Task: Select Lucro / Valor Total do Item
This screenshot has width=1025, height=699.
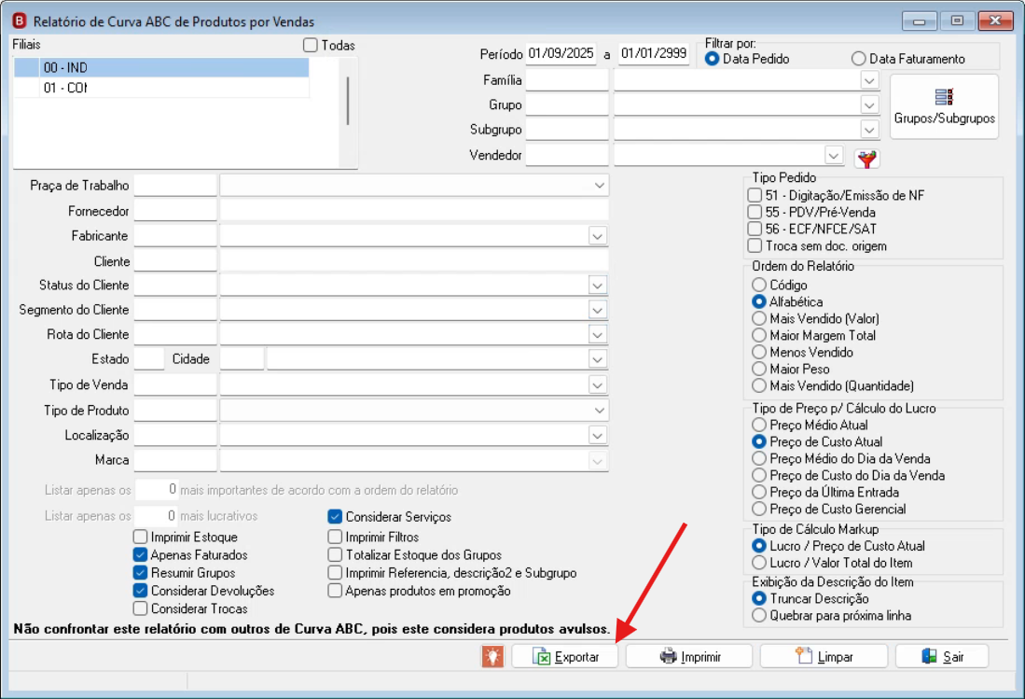Action: [x=759, y=563]
